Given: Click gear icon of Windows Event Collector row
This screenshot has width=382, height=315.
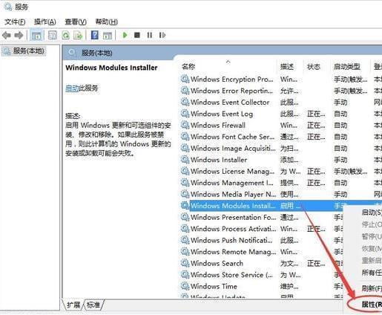Looking at the screenshot, I should pos(185,102).
